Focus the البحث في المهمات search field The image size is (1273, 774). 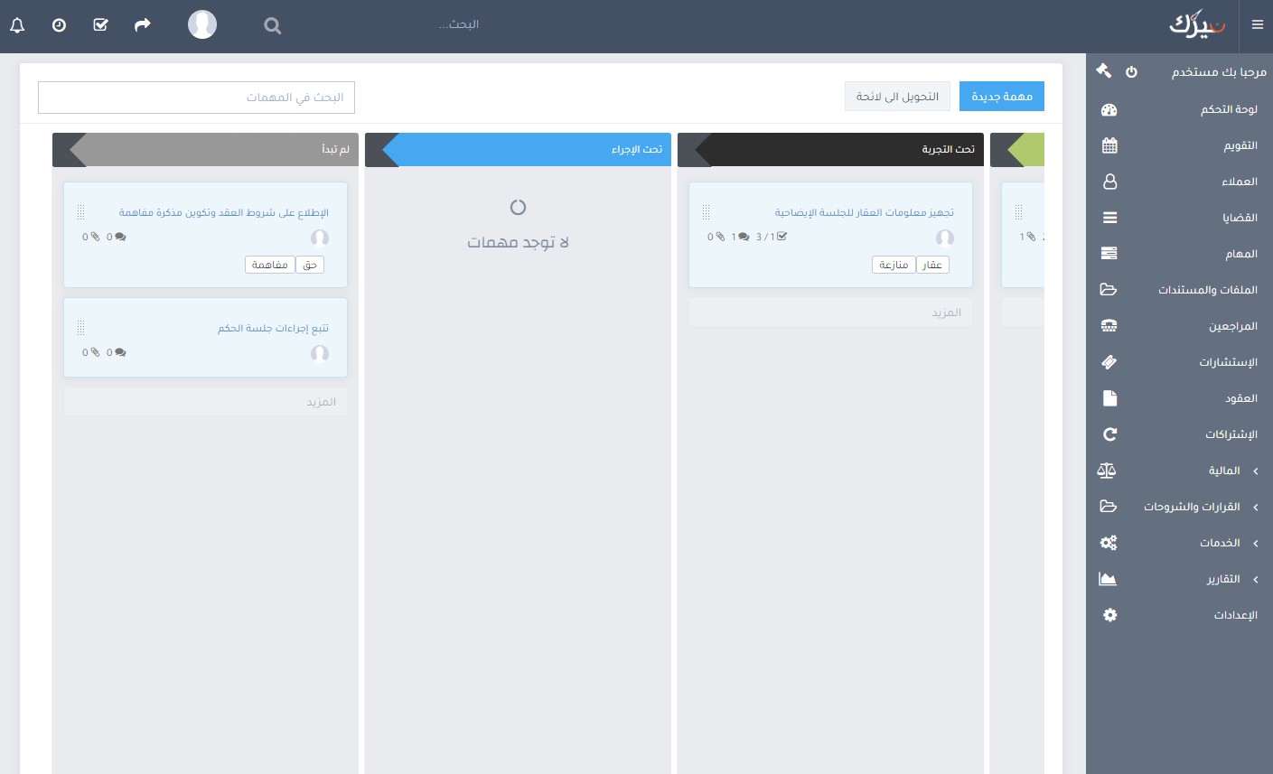[x=196, y=98]
